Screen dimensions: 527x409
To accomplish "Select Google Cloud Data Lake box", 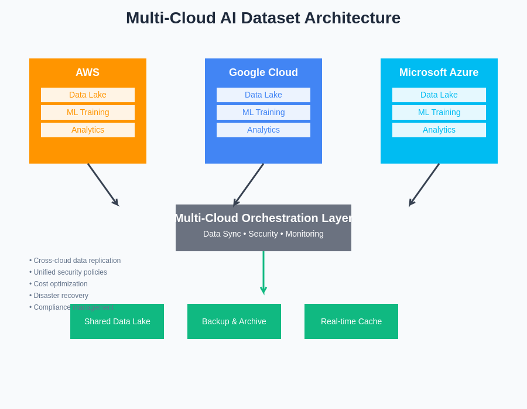I will click(263, 95).
